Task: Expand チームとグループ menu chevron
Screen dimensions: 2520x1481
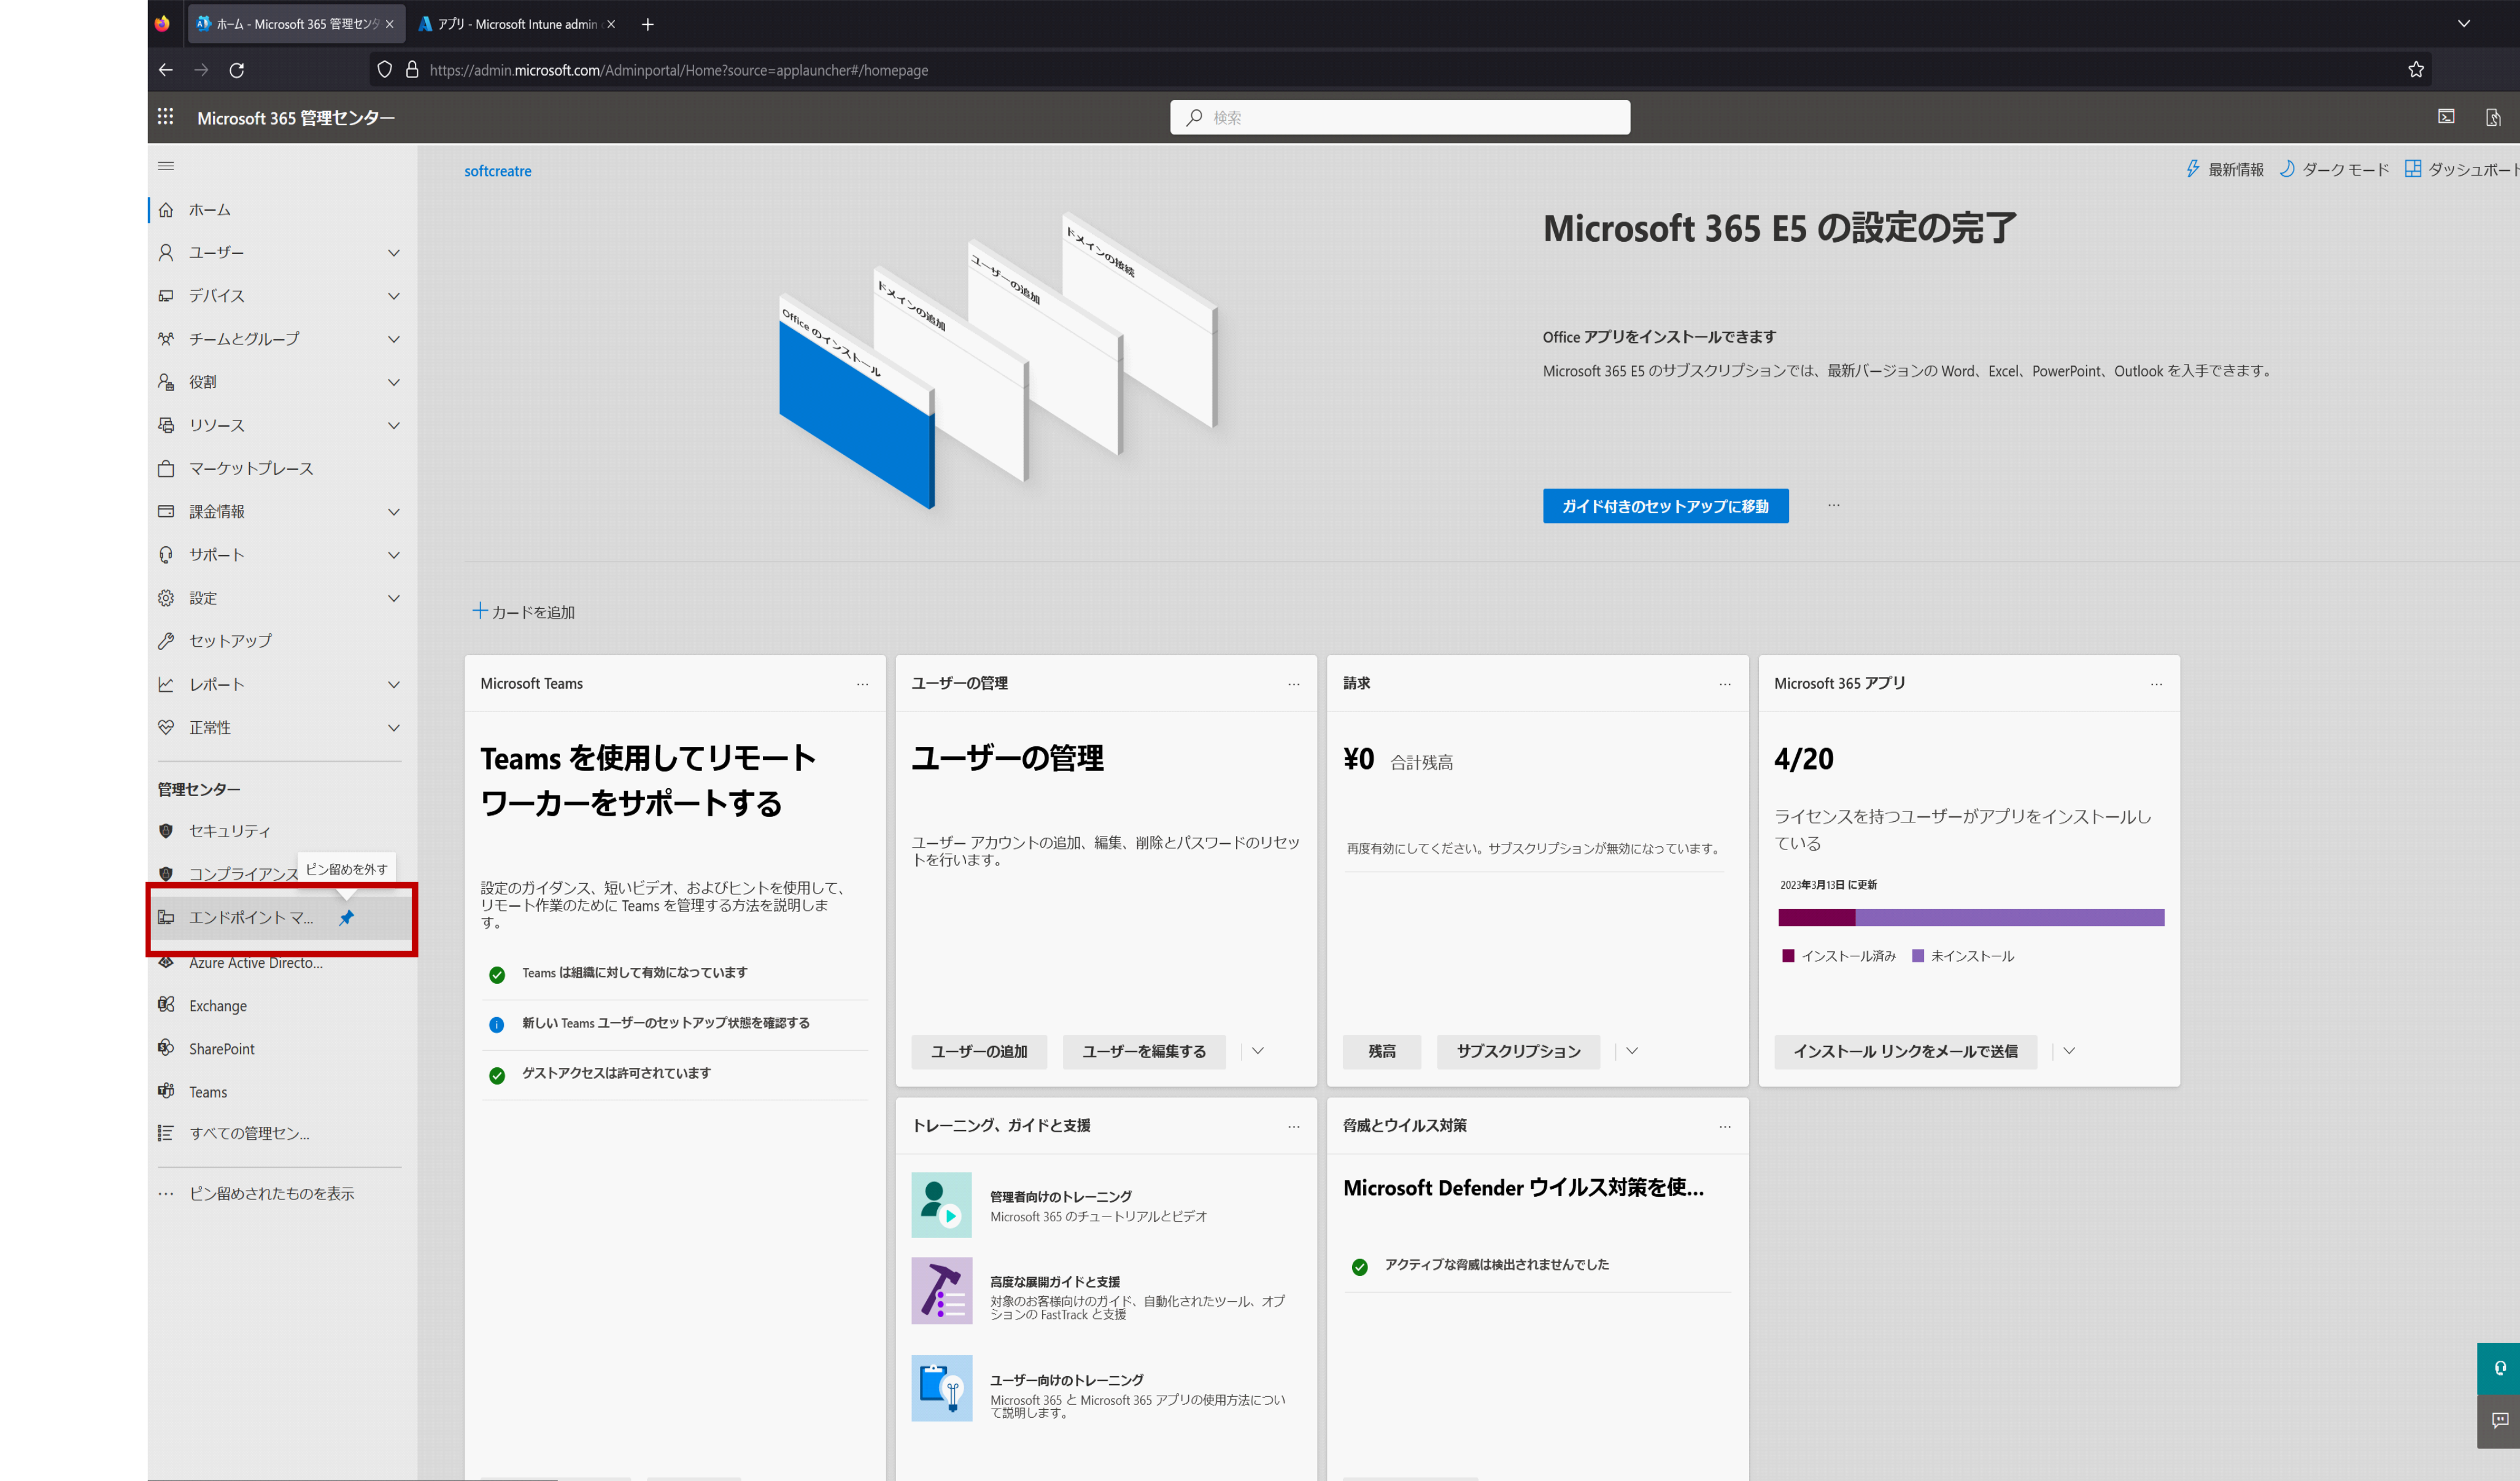Action: (394, 339)
